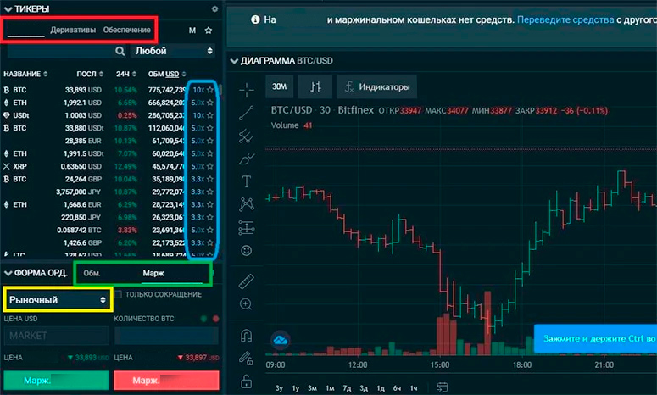The width and height of the screenshot is (657, 395).
Task: Toggle the favorites star filter in tickers
Action: [x=209, y=31]
